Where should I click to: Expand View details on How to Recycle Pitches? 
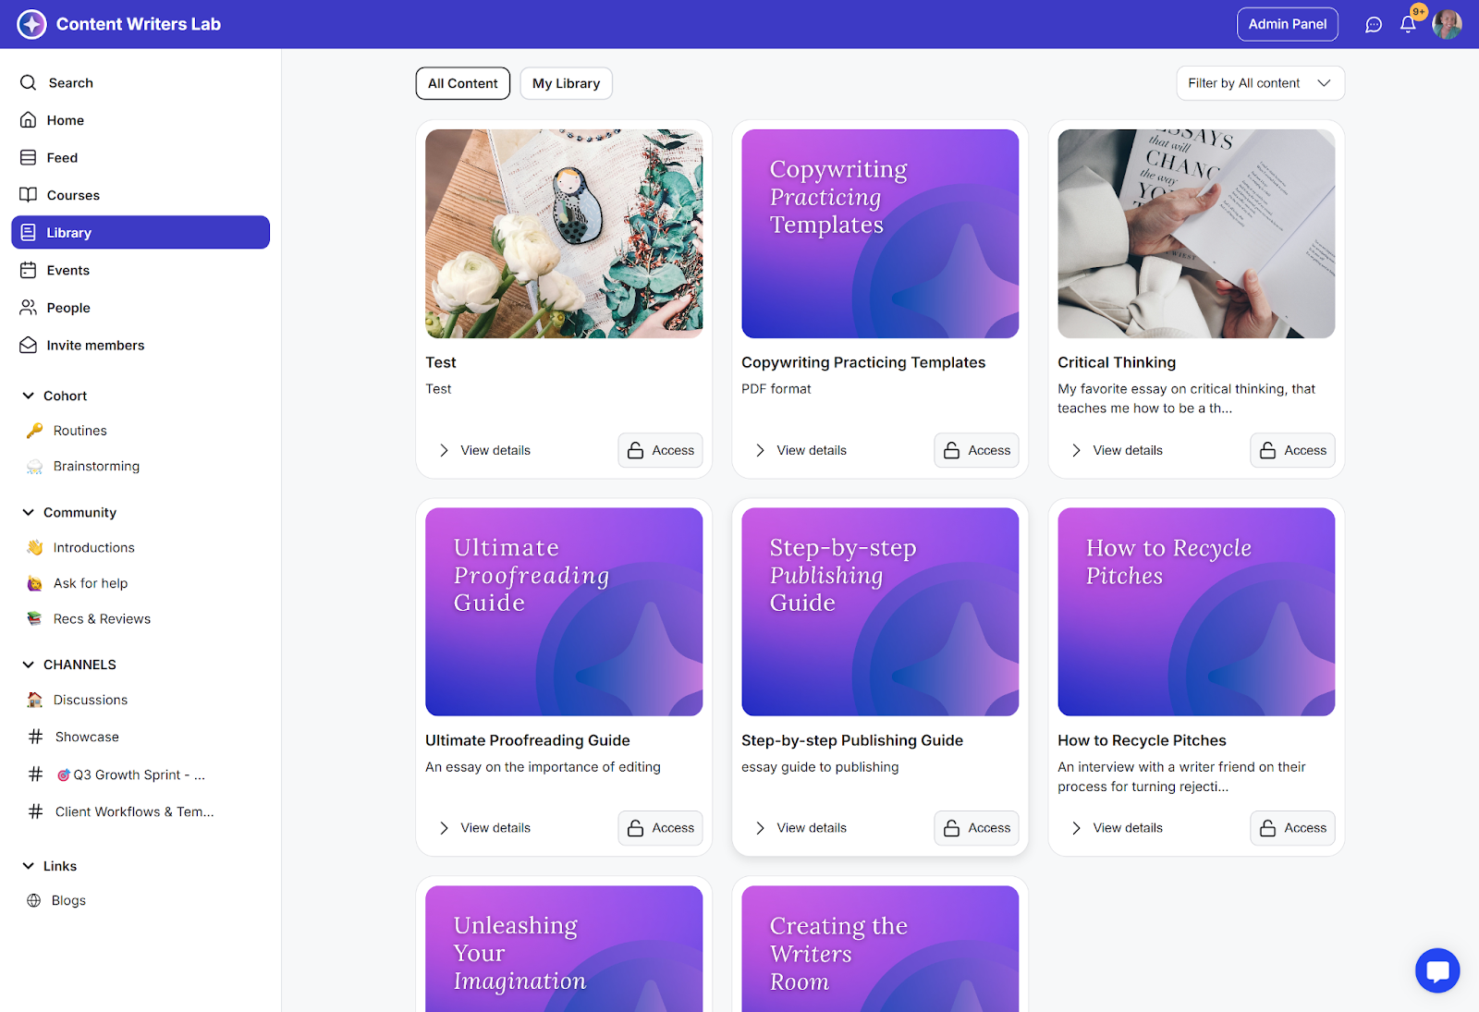coord(1118,828)
